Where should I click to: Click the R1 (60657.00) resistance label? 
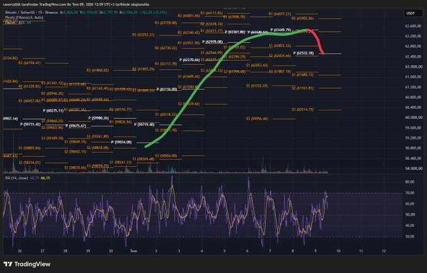pyautogui.click(x=30, y=101)
